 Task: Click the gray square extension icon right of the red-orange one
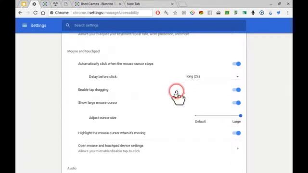(x=210, y=13)
